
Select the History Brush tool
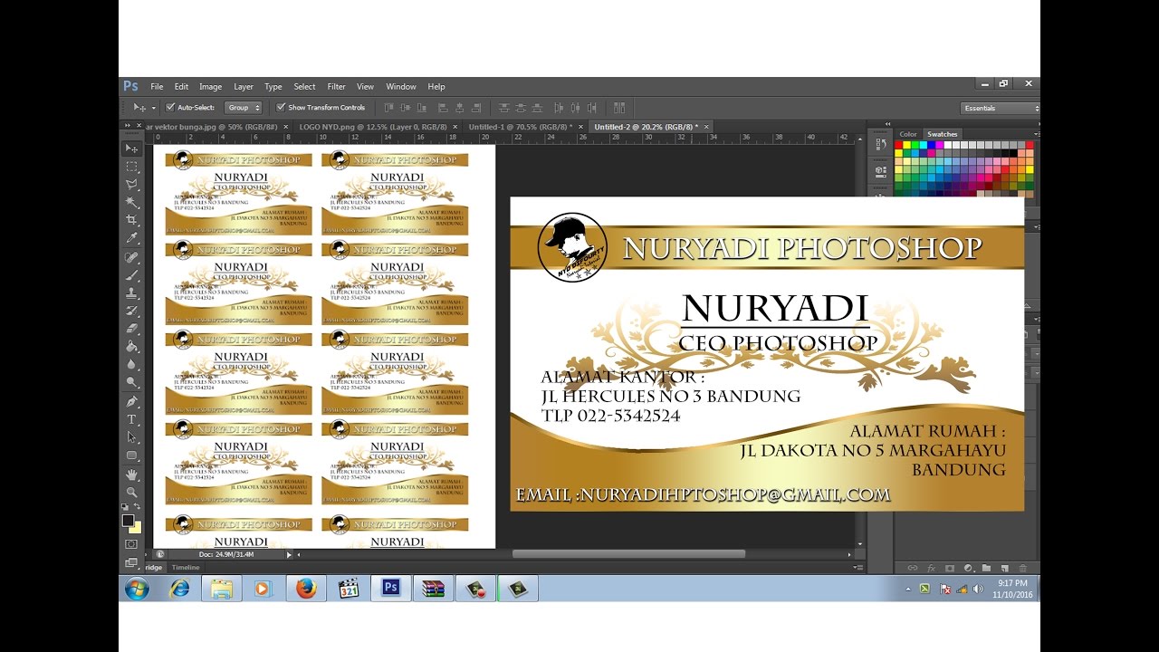(x=132, y=312)
